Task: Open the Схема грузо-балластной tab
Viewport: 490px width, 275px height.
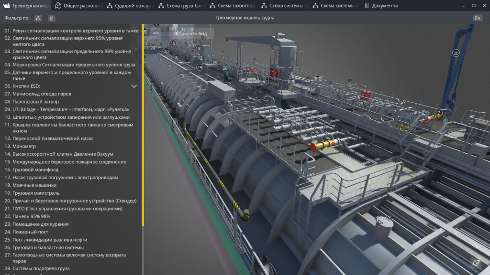Action: click(x=181, y=6)
